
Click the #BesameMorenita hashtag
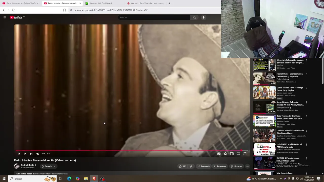[60, 174]
